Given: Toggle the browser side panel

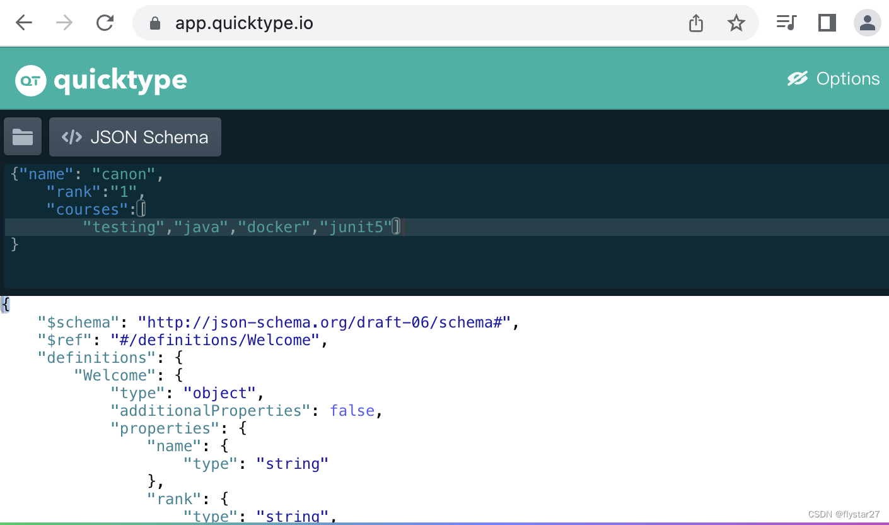Looking at the screenshot, I should coord(827,23).
